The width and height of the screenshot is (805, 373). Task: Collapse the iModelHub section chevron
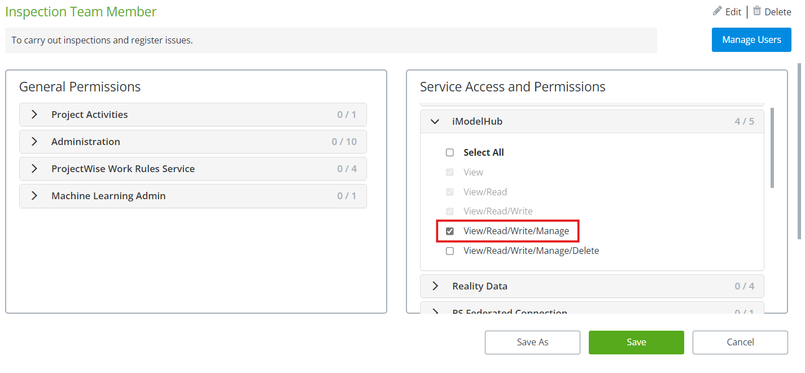pyautogui.click(x=435, y=121)
